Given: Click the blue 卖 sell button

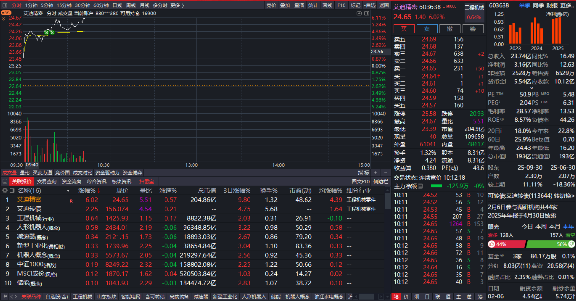Looking at the screenshot, I should coord(427,29).
